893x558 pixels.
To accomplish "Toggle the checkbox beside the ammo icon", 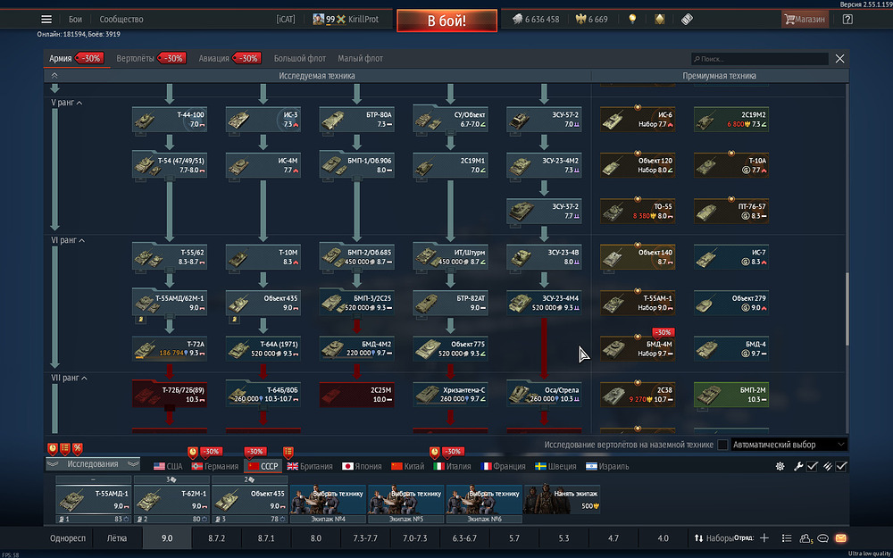I will tap(841, 466).
